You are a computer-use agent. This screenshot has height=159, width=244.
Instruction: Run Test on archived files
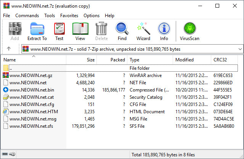[x=59, y=29]
